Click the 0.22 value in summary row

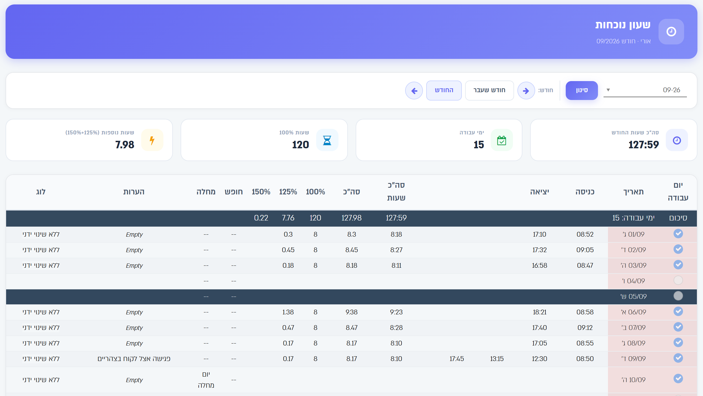point(261,218)
